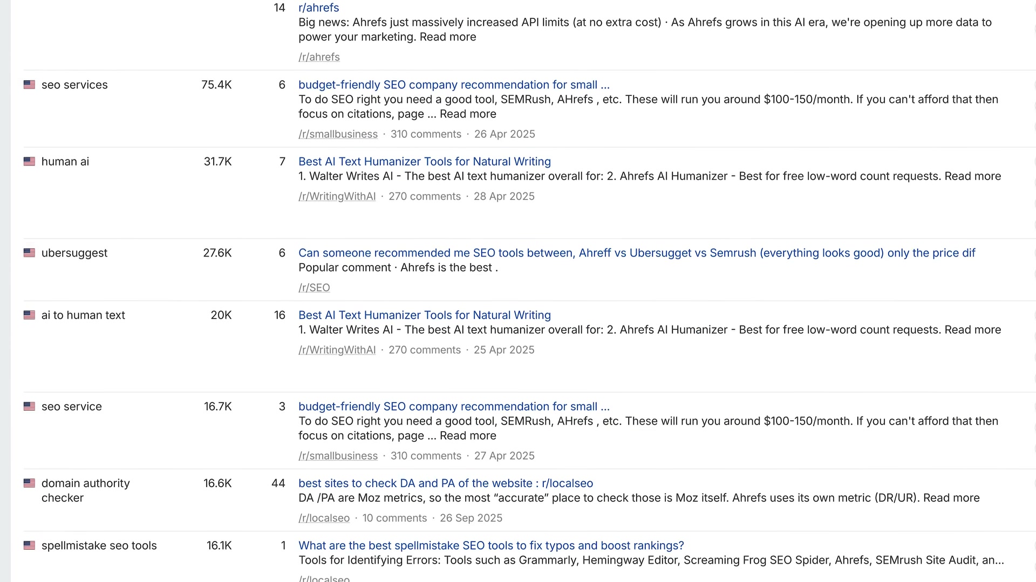Click the US flag beside seo services
The image size is (1036, 582).
point(30,85)
